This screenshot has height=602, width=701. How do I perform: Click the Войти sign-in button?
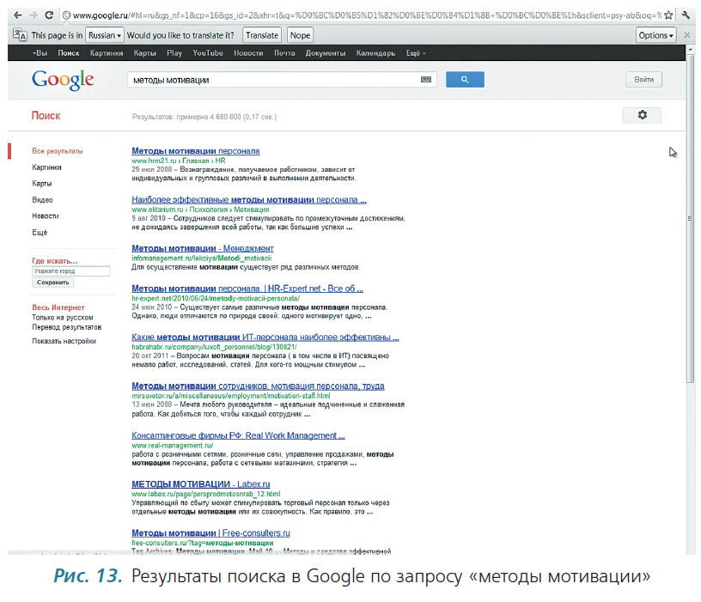click(643, 80)
